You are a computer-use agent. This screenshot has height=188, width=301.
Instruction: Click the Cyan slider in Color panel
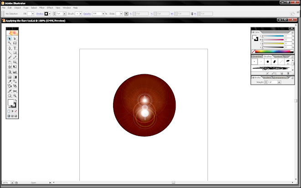click(273, 36)
